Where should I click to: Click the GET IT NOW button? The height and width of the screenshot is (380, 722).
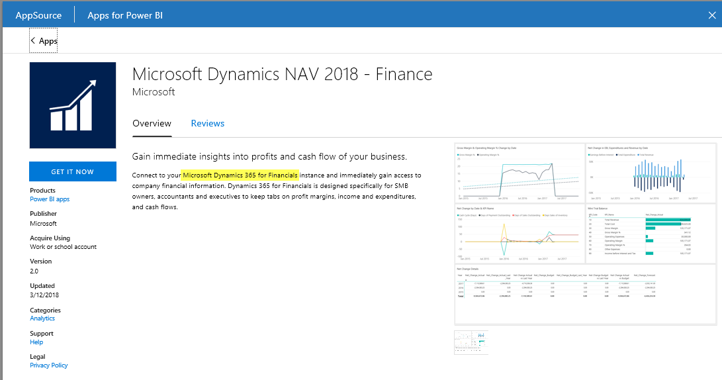tap(73, 171)
